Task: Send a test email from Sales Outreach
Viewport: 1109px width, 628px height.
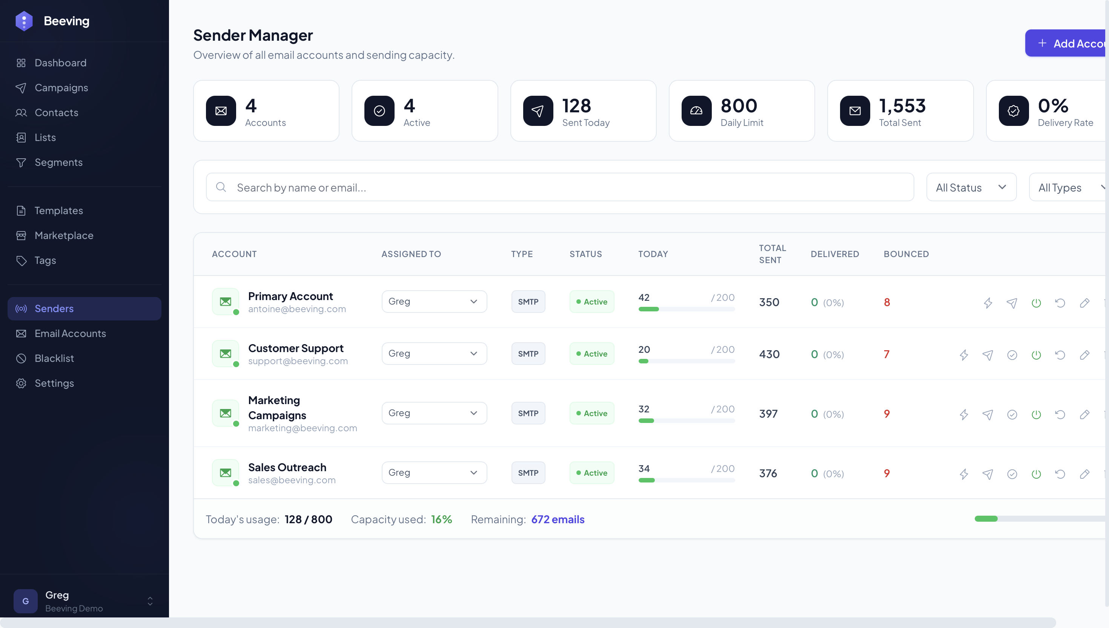Action: (988, 473)
